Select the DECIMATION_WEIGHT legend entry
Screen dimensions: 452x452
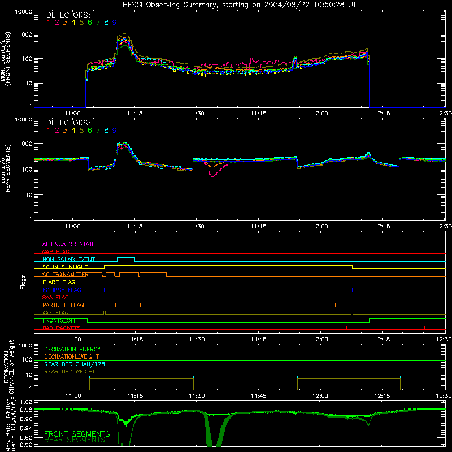(x=72, y=357)
